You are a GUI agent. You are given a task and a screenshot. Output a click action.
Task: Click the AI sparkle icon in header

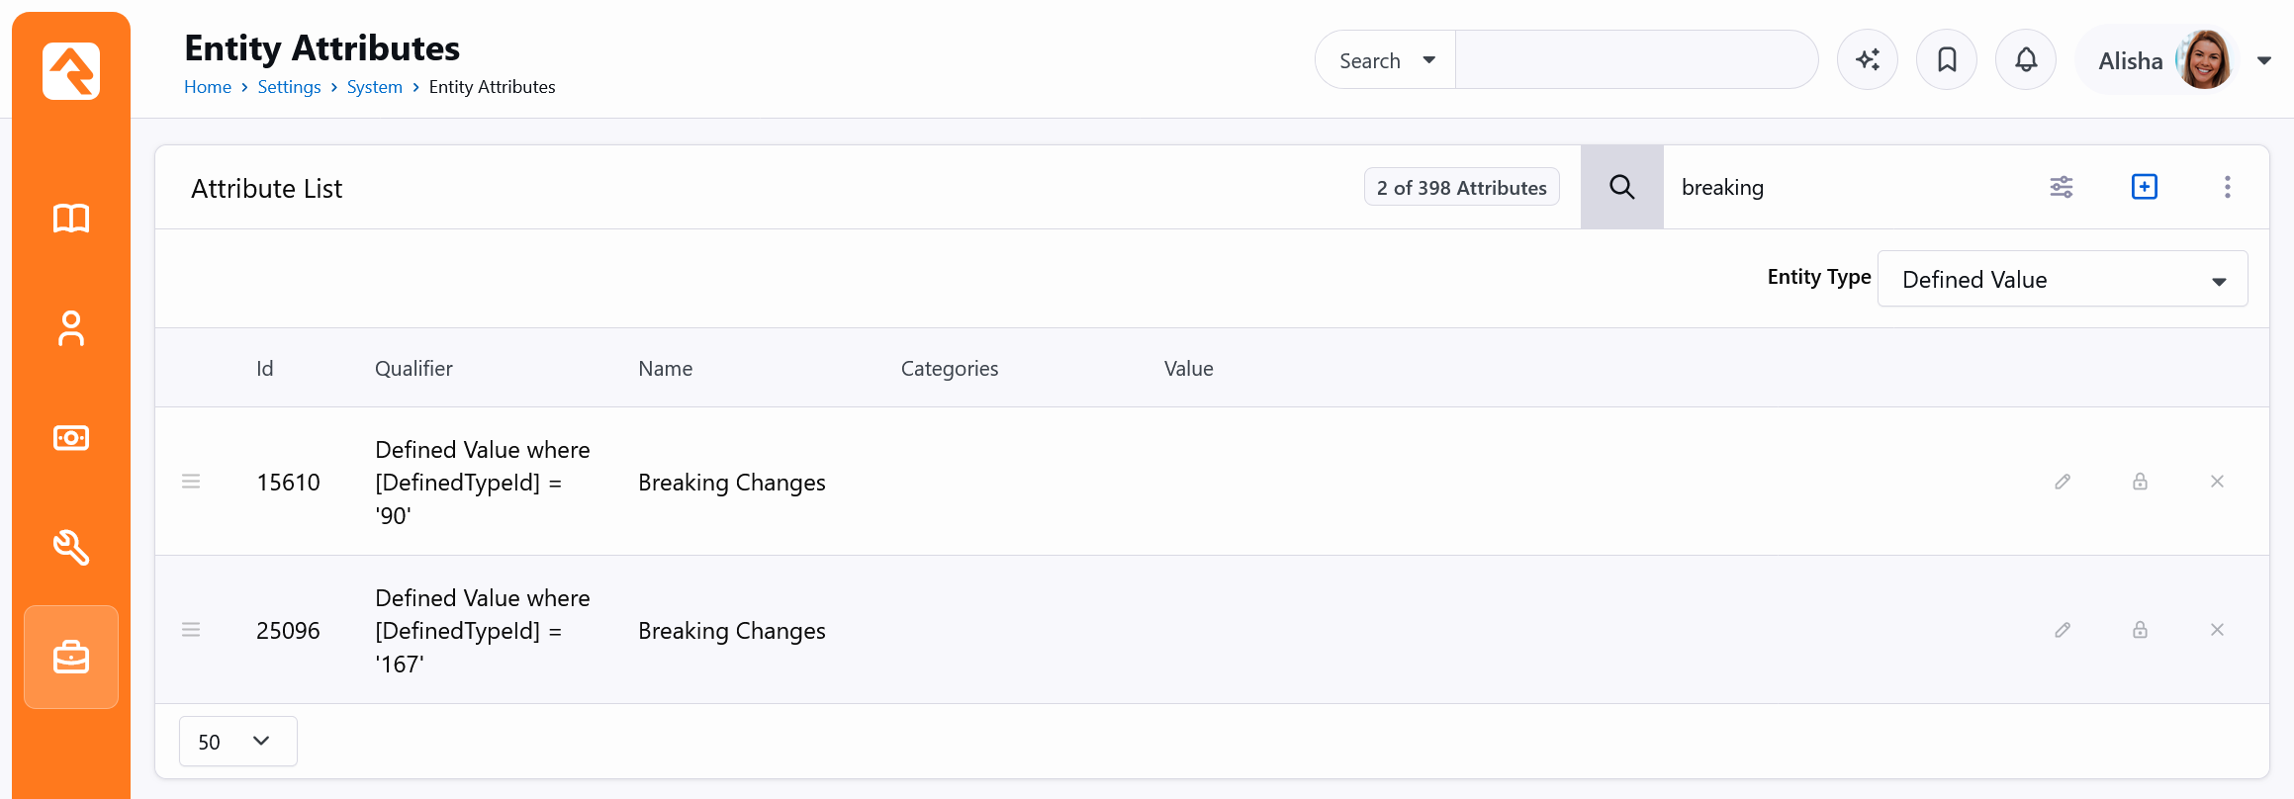pos(1868,60)
